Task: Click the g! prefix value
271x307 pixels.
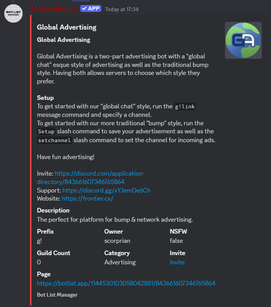Action: [39, 241]
